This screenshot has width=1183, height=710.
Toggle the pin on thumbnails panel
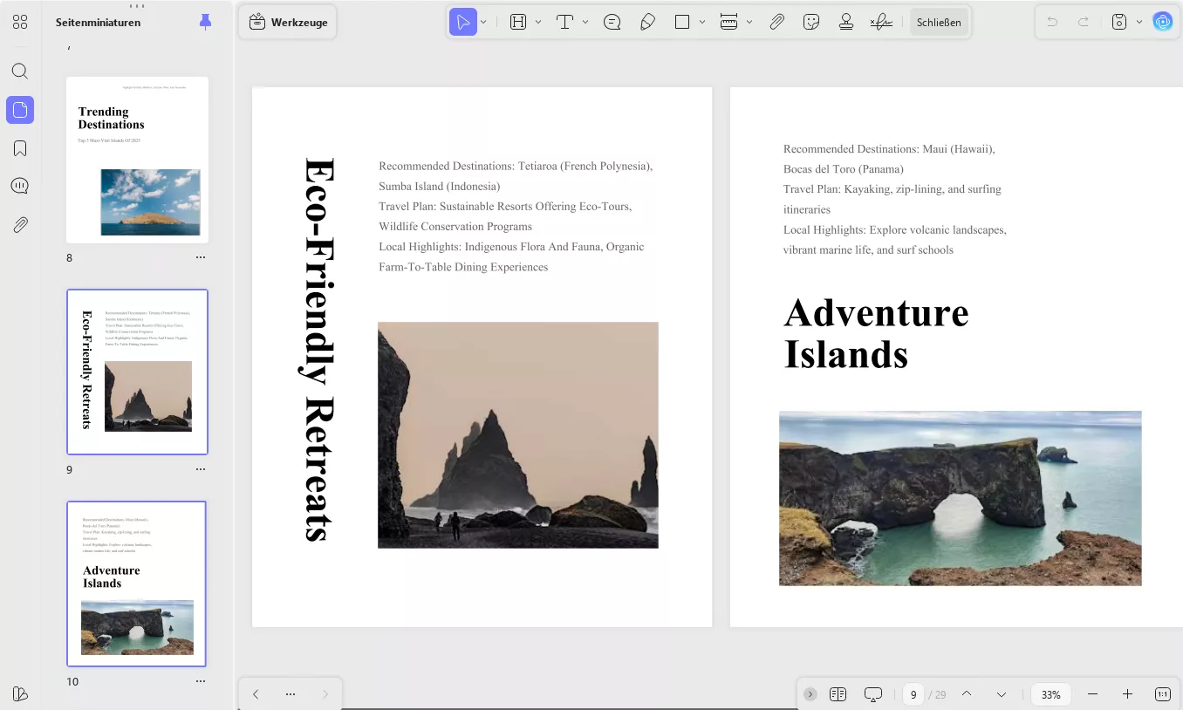pyautogui.click(x=205, y=22)
